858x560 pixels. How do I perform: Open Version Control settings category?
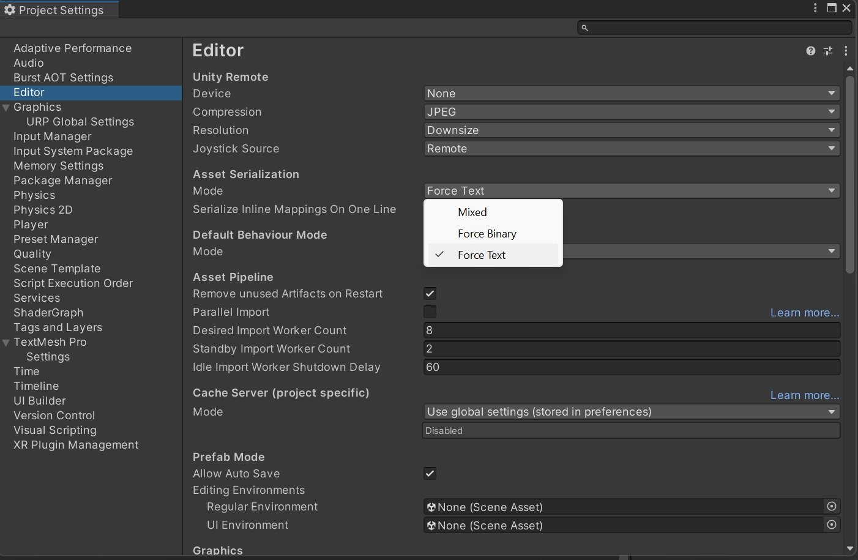coord(54,416)
